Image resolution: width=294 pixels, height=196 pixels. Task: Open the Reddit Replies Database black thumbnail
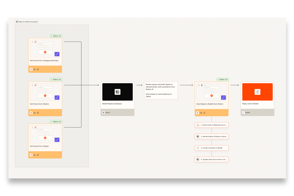click(x=118, y=92)
